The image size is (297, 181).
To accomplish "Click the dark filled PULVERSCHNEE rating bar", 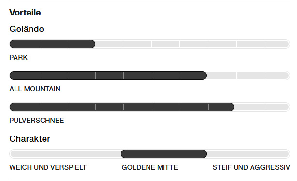I will click(x=122, y=107).
